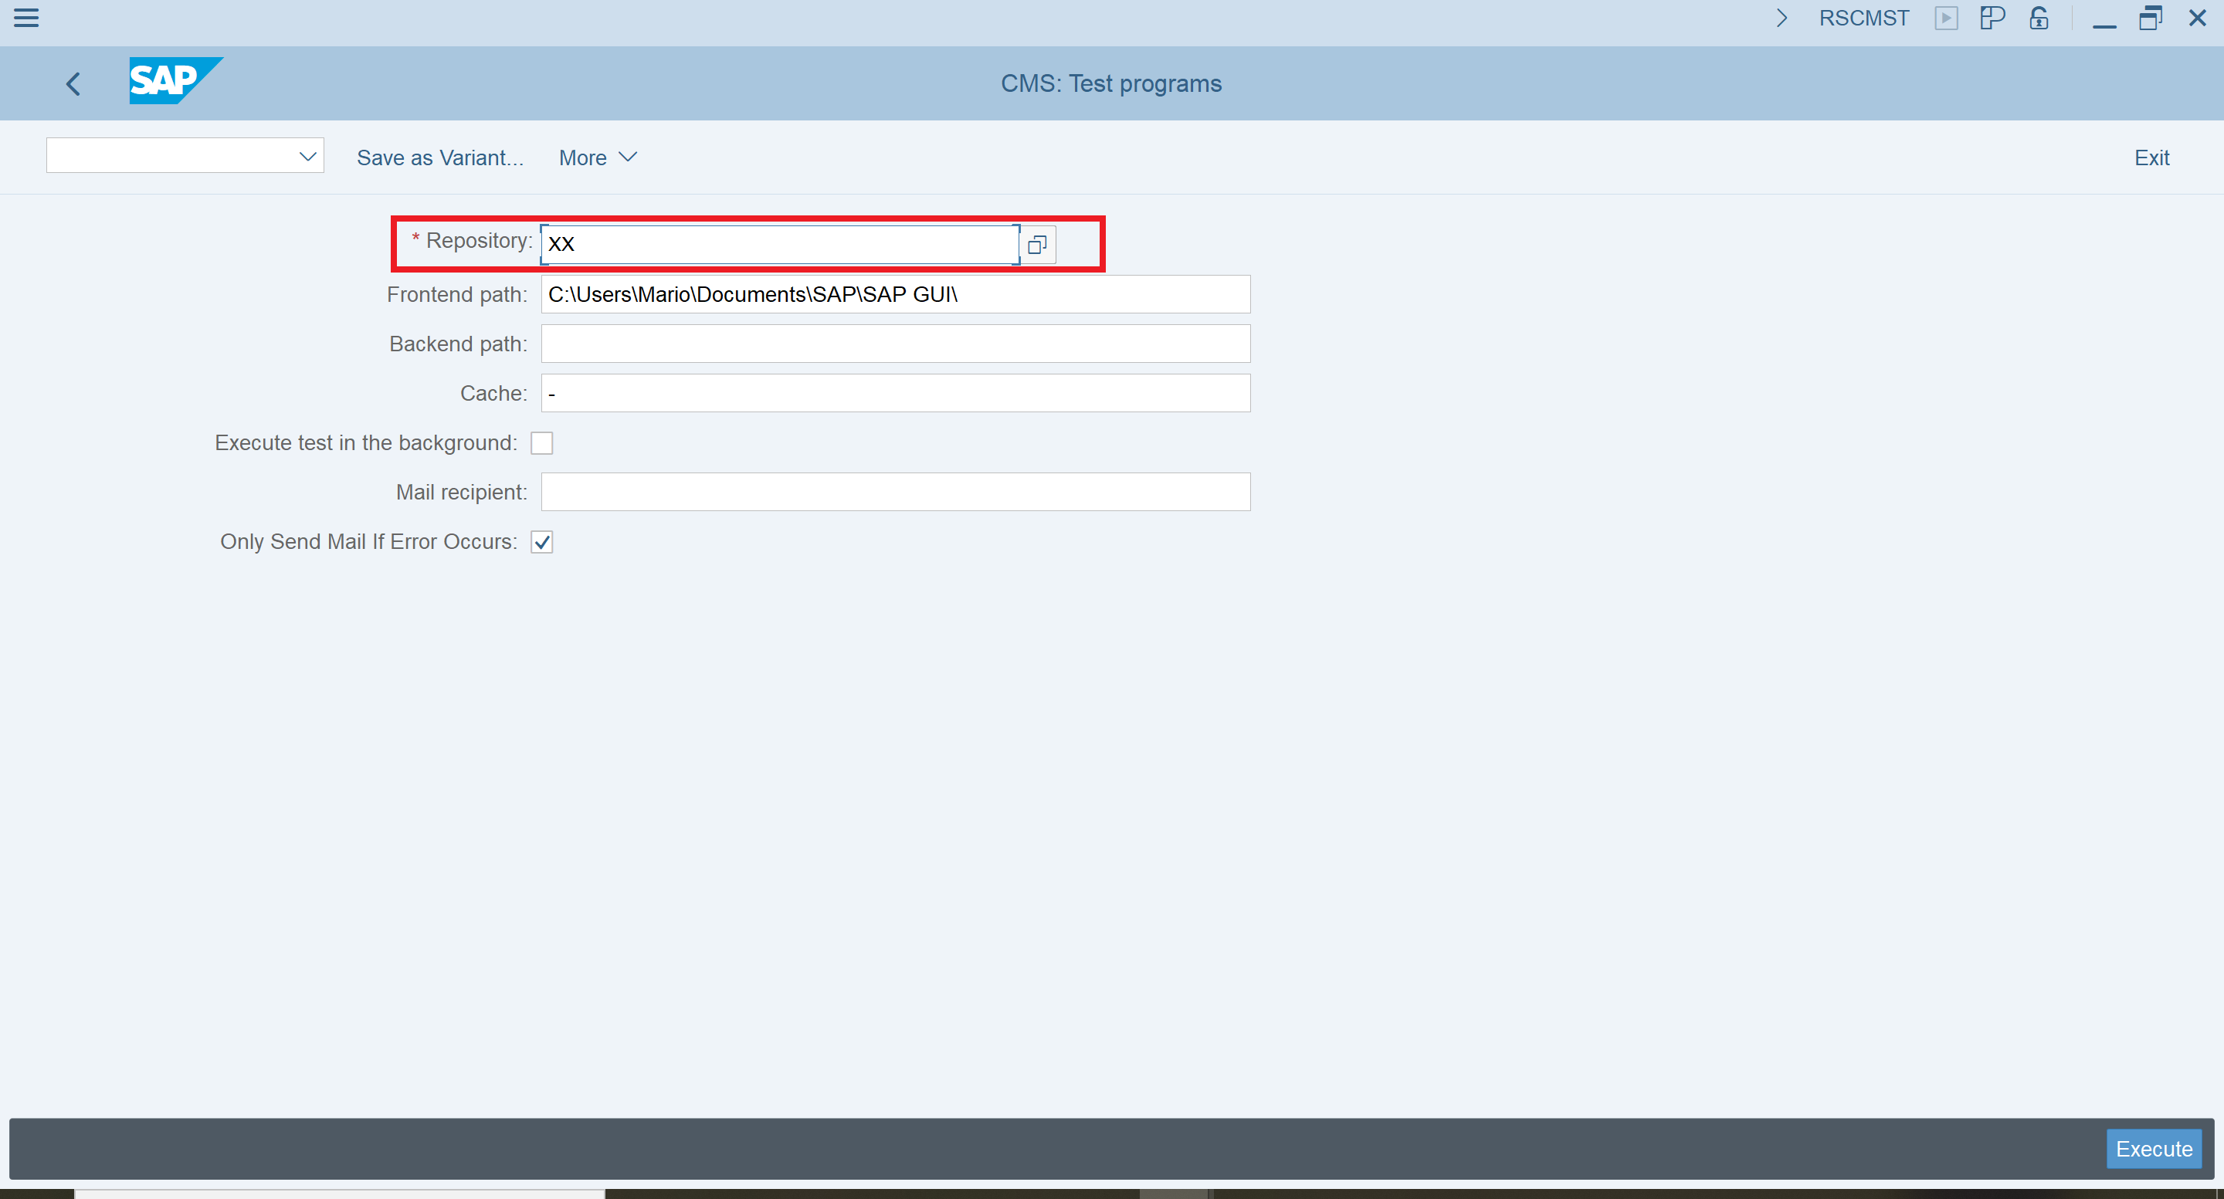Click Save as Variant...
Image resolution: width=2224 pixels, height=1199 pixels.
(x=439, y=158)
